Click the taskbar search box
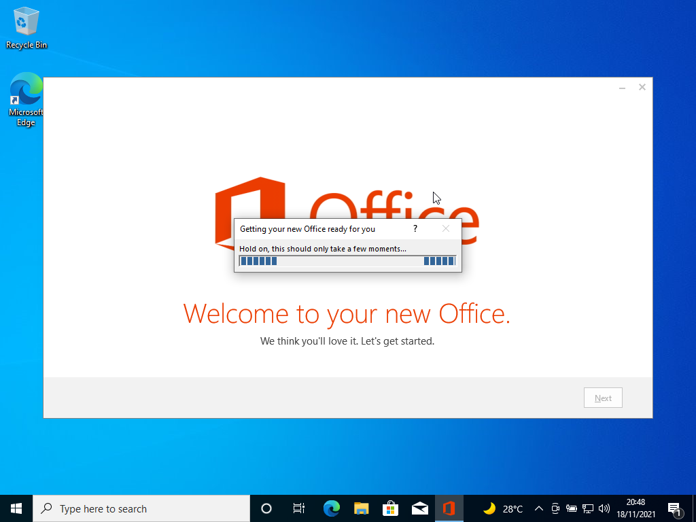Viewport: 696px width, 522px height. coord(141,508)
